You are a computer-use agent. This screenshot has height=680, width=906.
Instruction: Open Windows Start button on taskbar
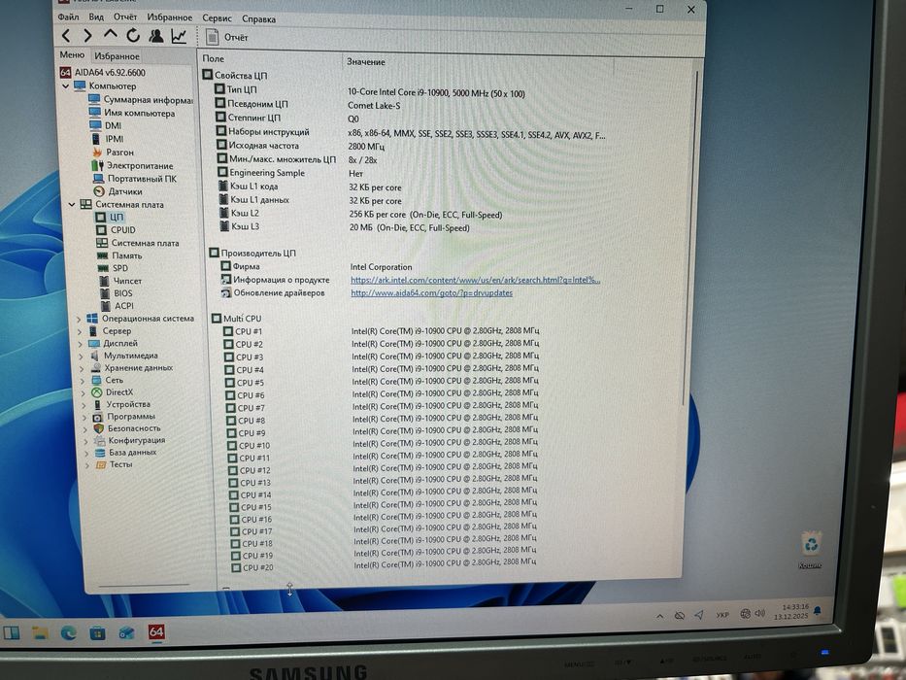pos(12,632)
